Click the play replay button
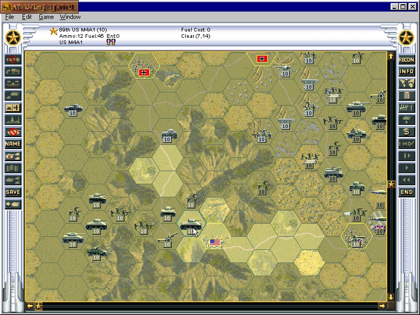Screen dimensions: 420x315 (x=406, y=168)
